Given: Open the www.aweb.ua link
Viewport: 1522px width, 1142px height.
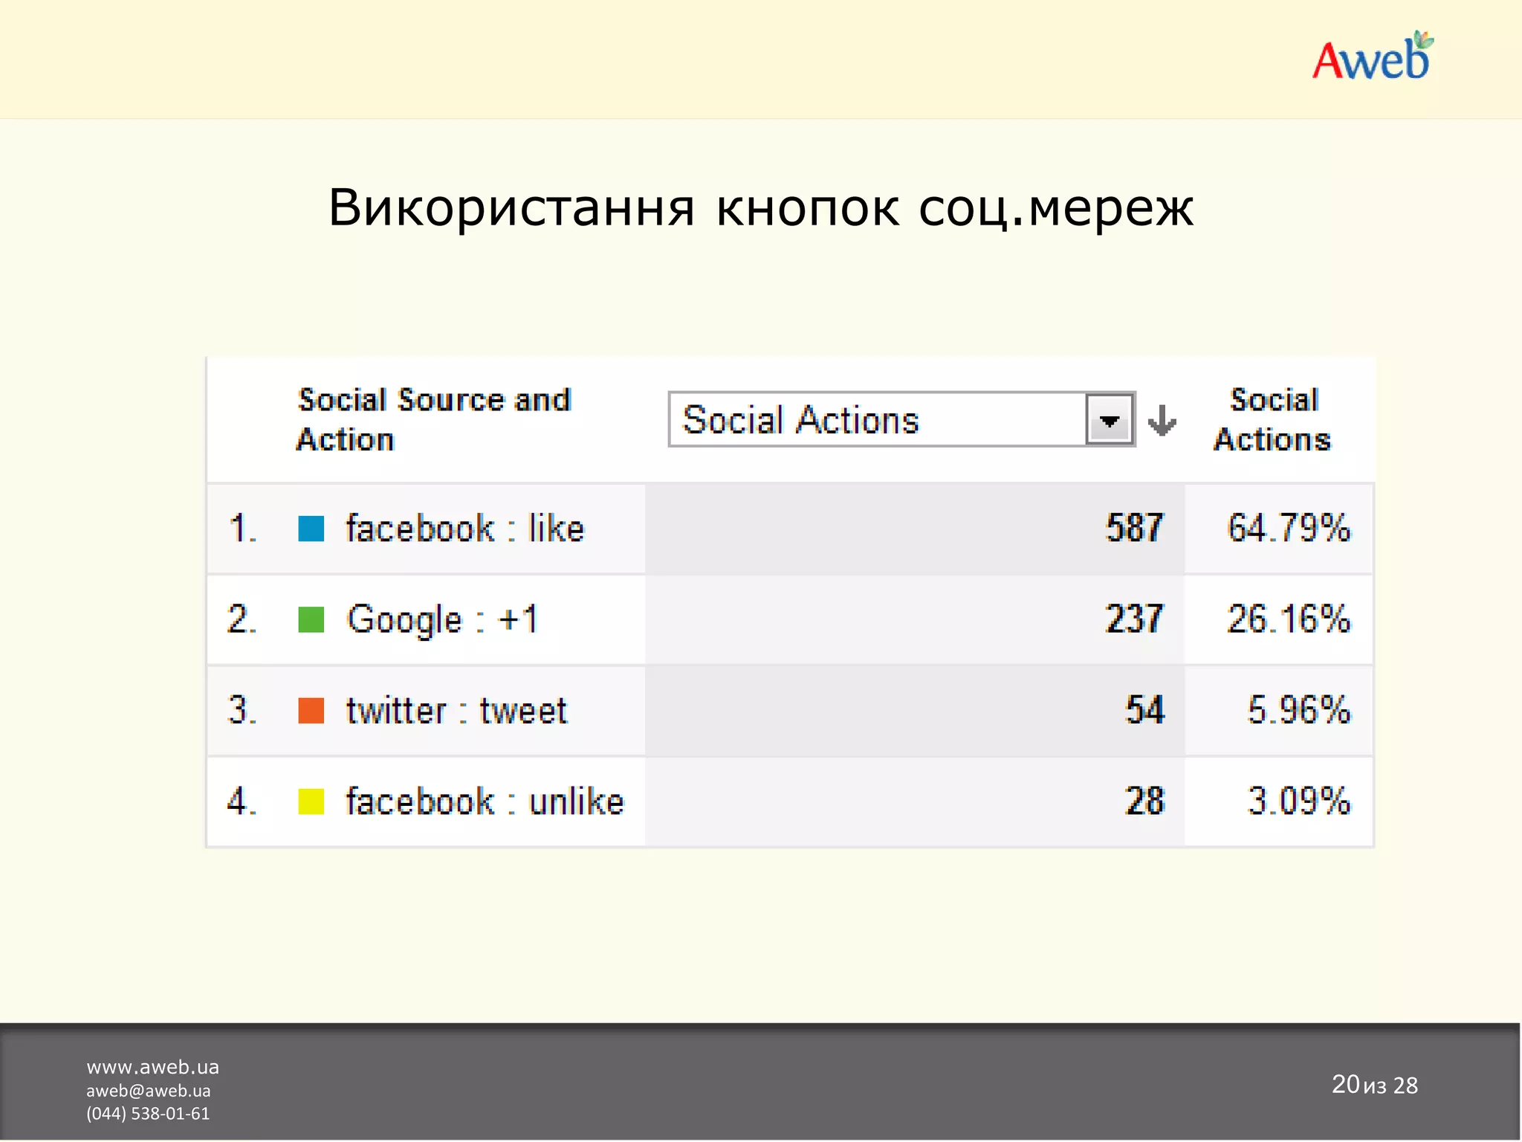Looking at the screenshot, I should [152, 1067].
